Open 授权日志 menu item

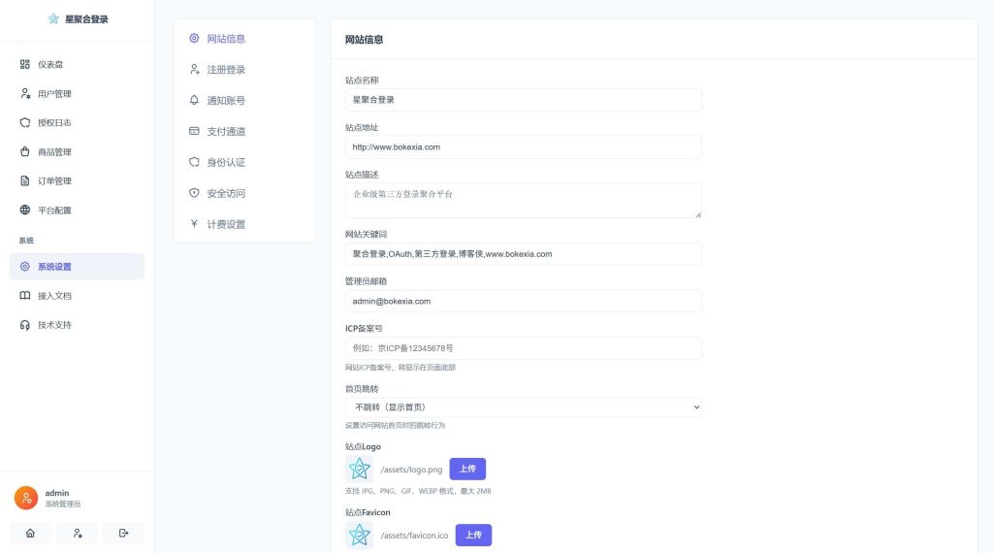[x=77, y=122]
